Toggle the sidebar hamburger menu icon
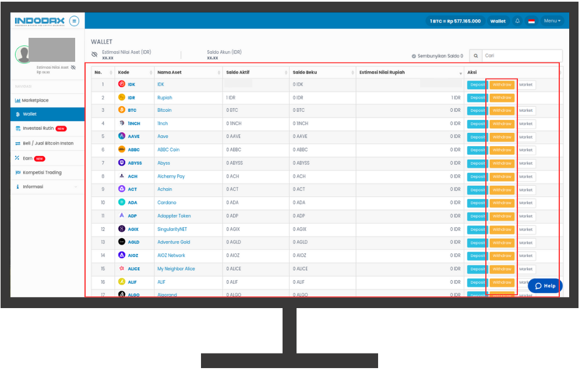 [x=74, y=21]
